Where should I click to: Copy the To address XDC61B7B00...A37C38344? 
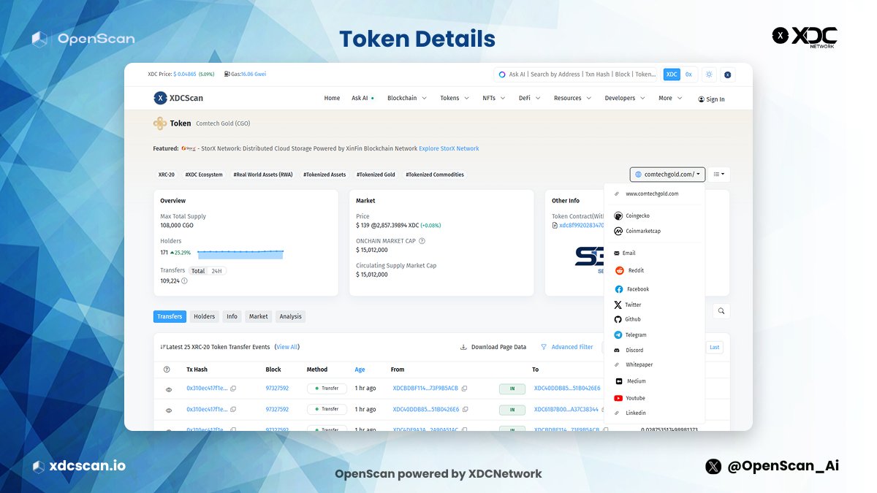pos(604,410)
